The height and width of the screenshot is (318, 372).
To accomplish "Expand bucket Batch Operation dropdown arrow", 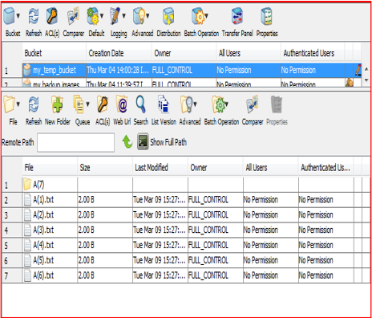I will click(x=207, y=16).
